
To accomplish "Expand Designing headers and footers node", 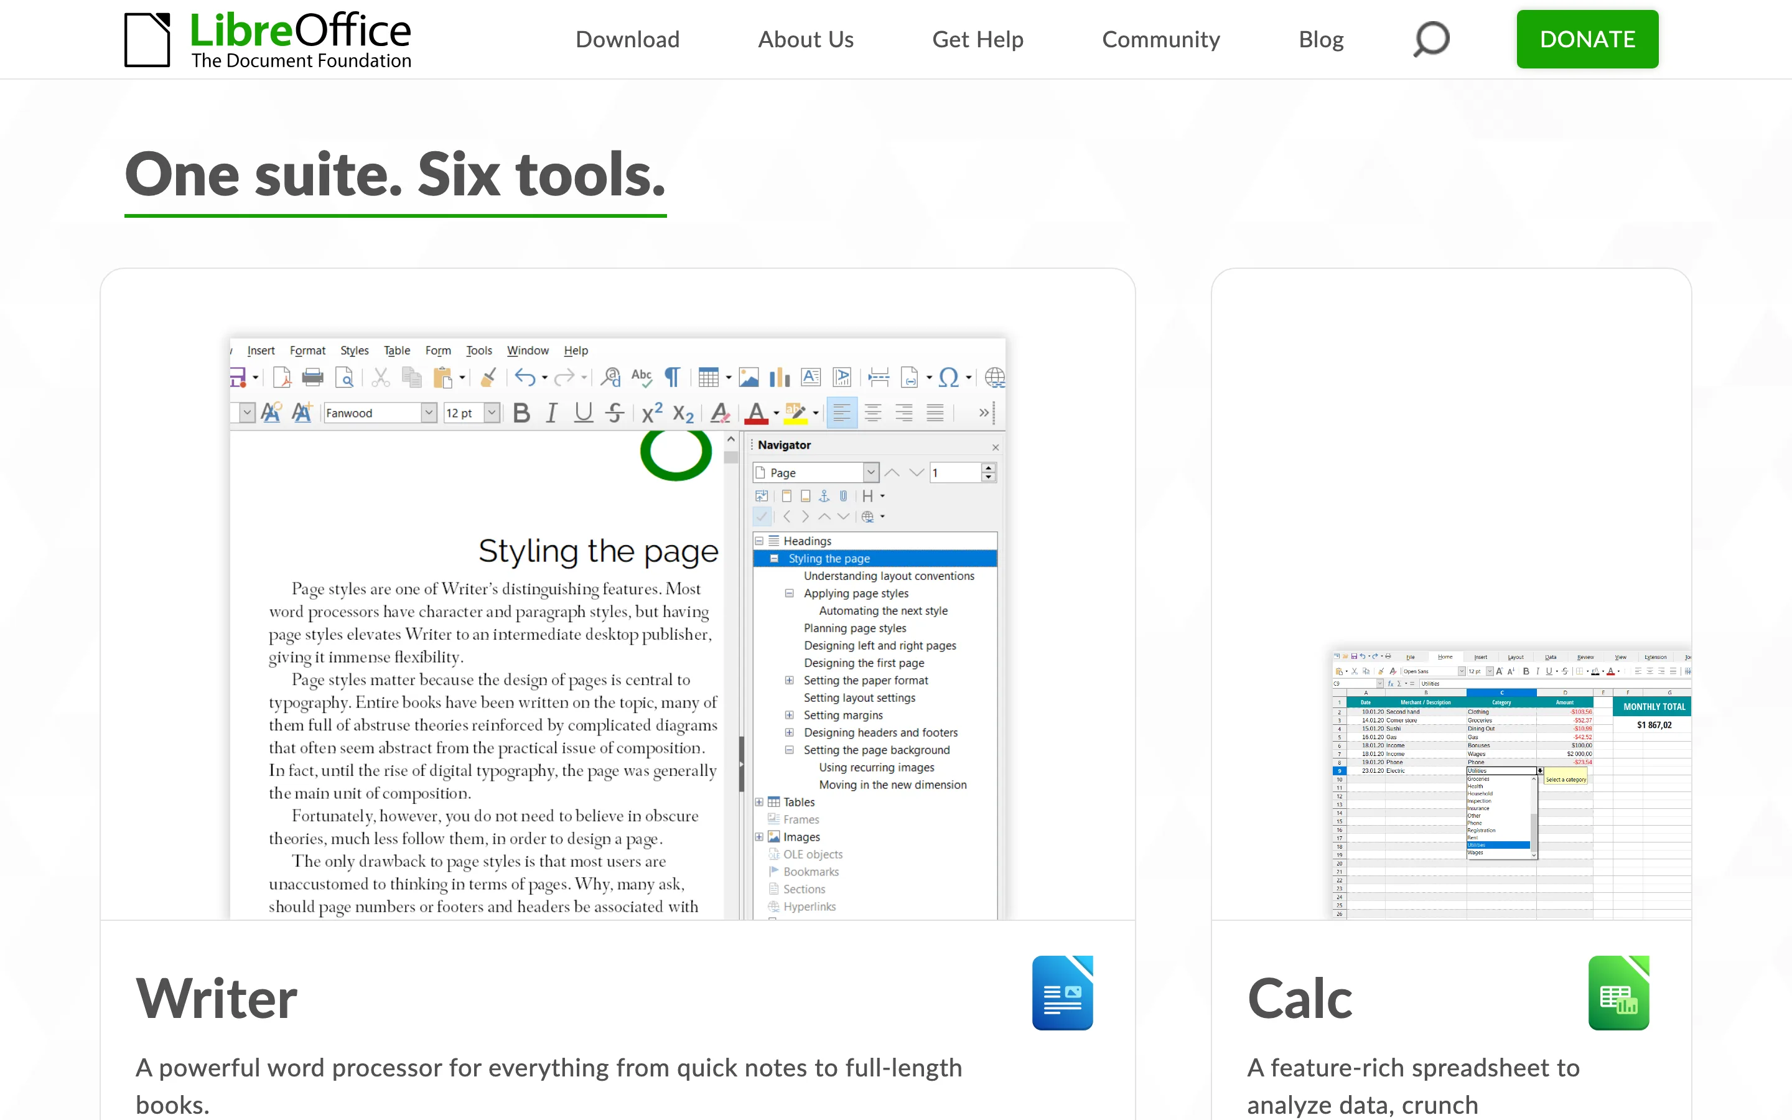I will point(790,732).
